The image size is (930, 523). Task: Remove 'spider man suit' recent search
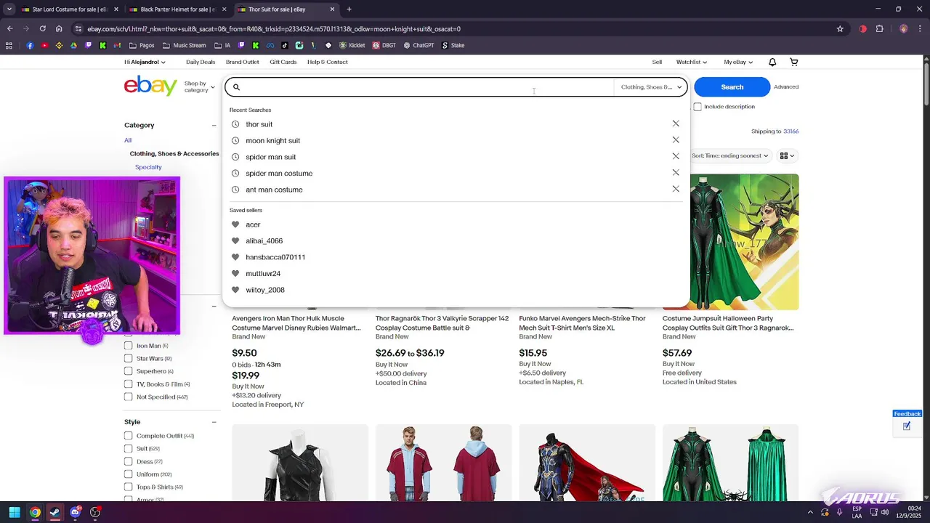[676, 156]
